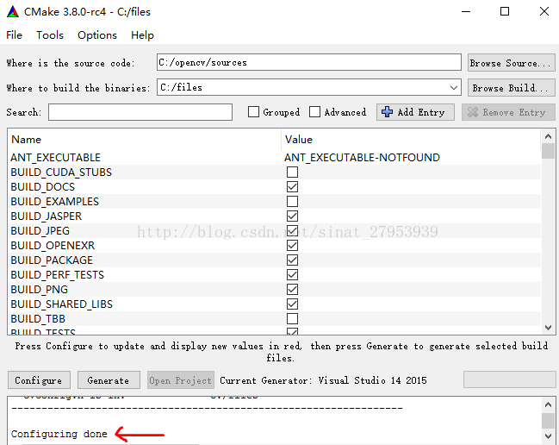The width and height of the screenshot is (559, 445).
Task: Uncheck the BUILD_DOCS checkbox
Action: coord(292,186)
